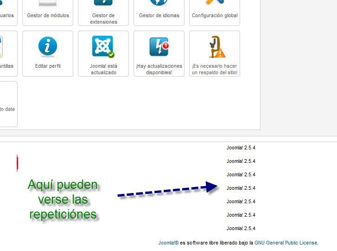Open the ¡Hay actualizaciones disponibles! lightning icon

coord(159,47)
